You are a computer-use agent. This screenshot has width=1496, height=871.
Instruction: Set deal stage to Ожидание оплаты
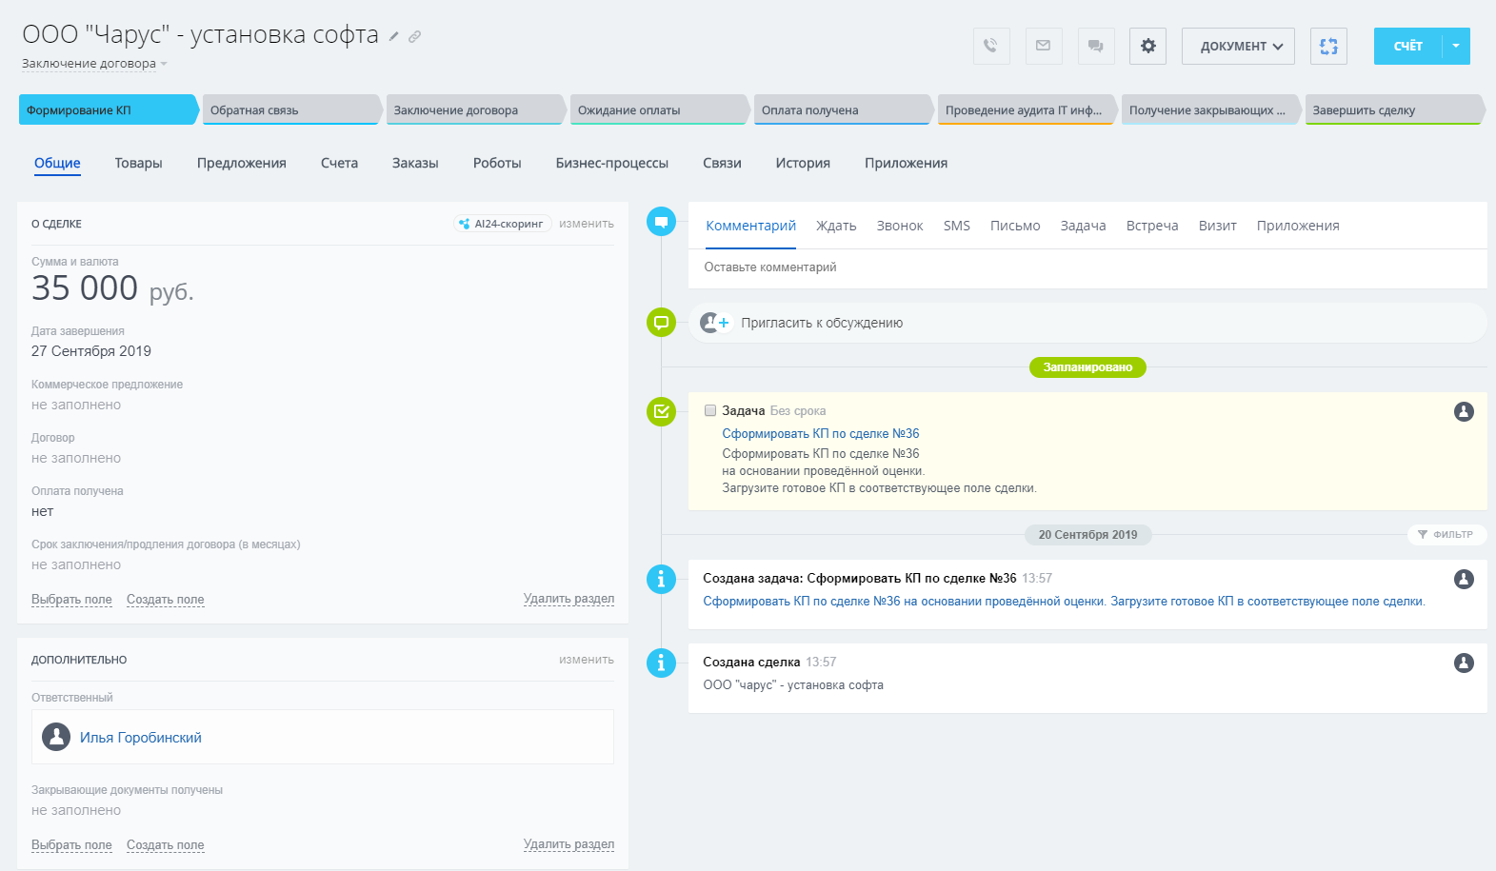657,110
